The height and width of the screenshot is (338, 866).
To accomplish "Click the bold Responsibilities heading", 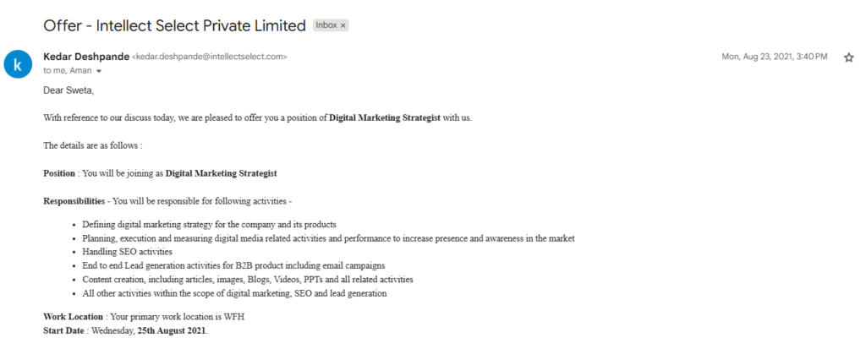I will (74, 201).
